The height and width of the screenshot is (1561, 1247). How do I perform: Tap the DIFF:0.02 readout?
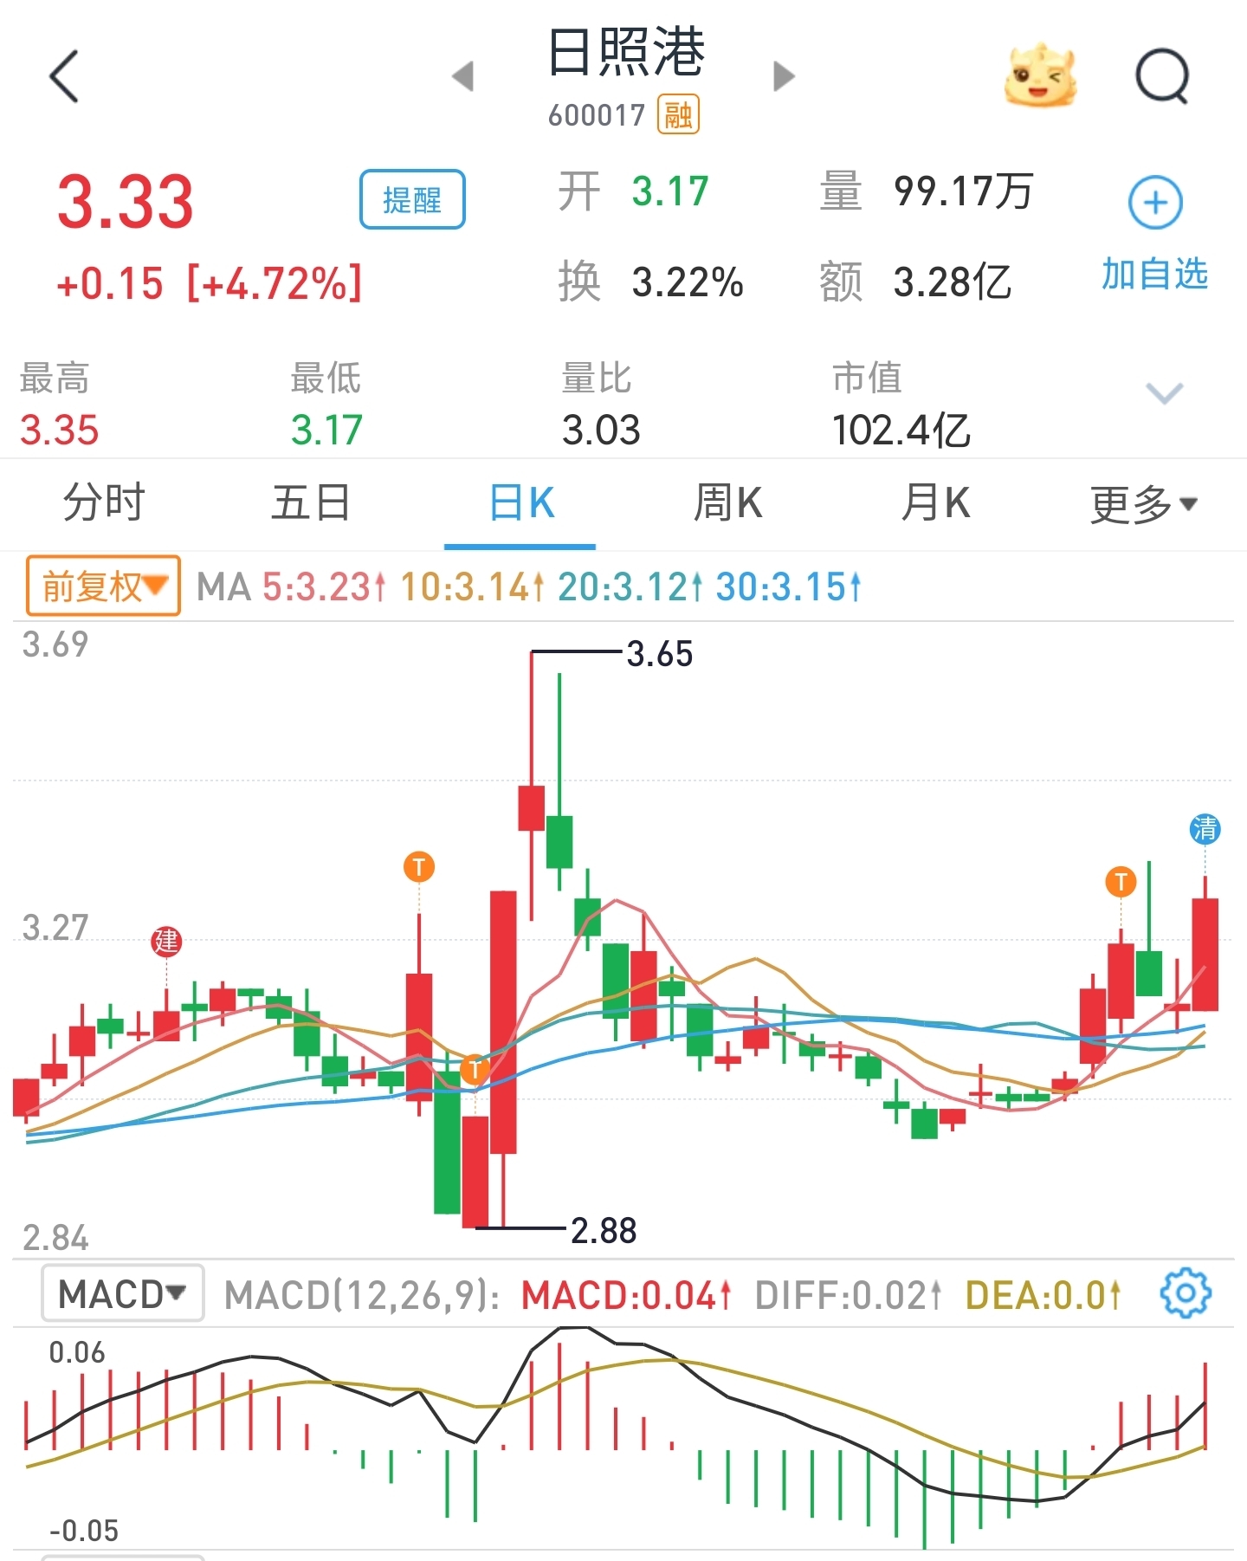pyautogui.click(x=848, y=1296)
